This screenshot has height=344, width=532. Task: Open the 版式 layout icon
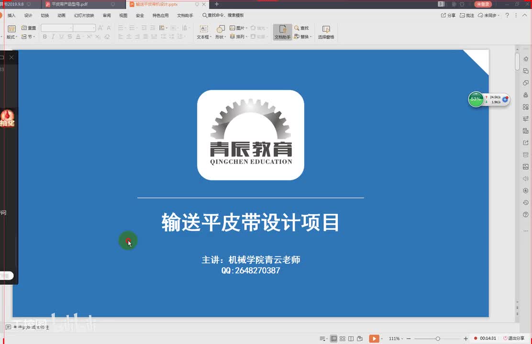11,29
